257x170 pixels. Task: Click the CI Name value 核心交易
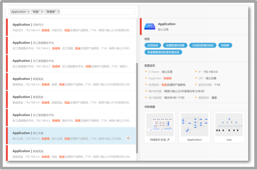[167, 72]
